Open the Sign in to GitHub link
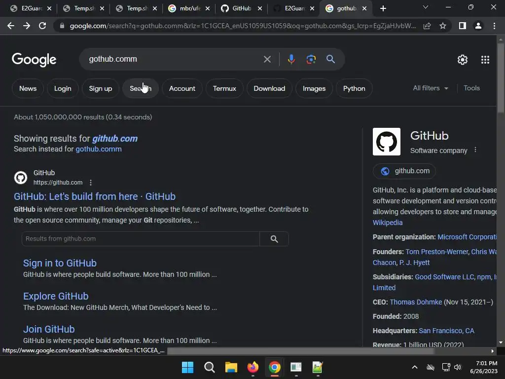 point(60,264)
